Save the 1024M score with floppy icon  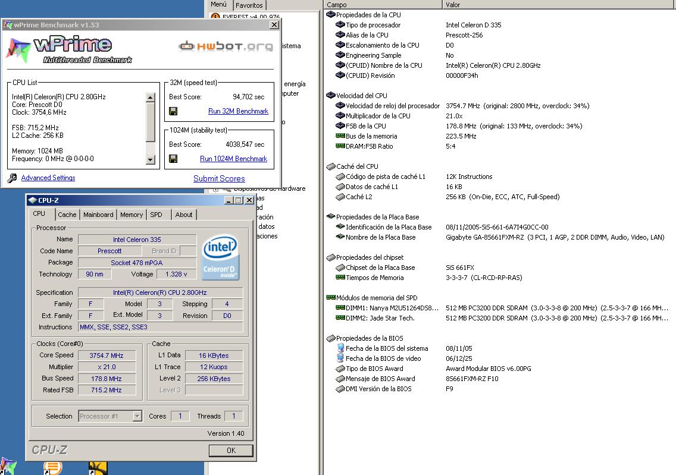(x=173, y=159)
